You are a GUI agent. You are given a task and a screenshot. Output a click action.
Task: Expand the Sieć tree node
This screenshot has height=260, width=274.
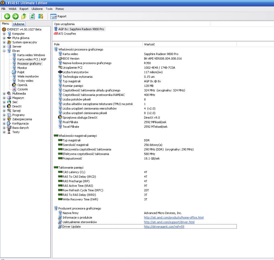click(4, 102)
